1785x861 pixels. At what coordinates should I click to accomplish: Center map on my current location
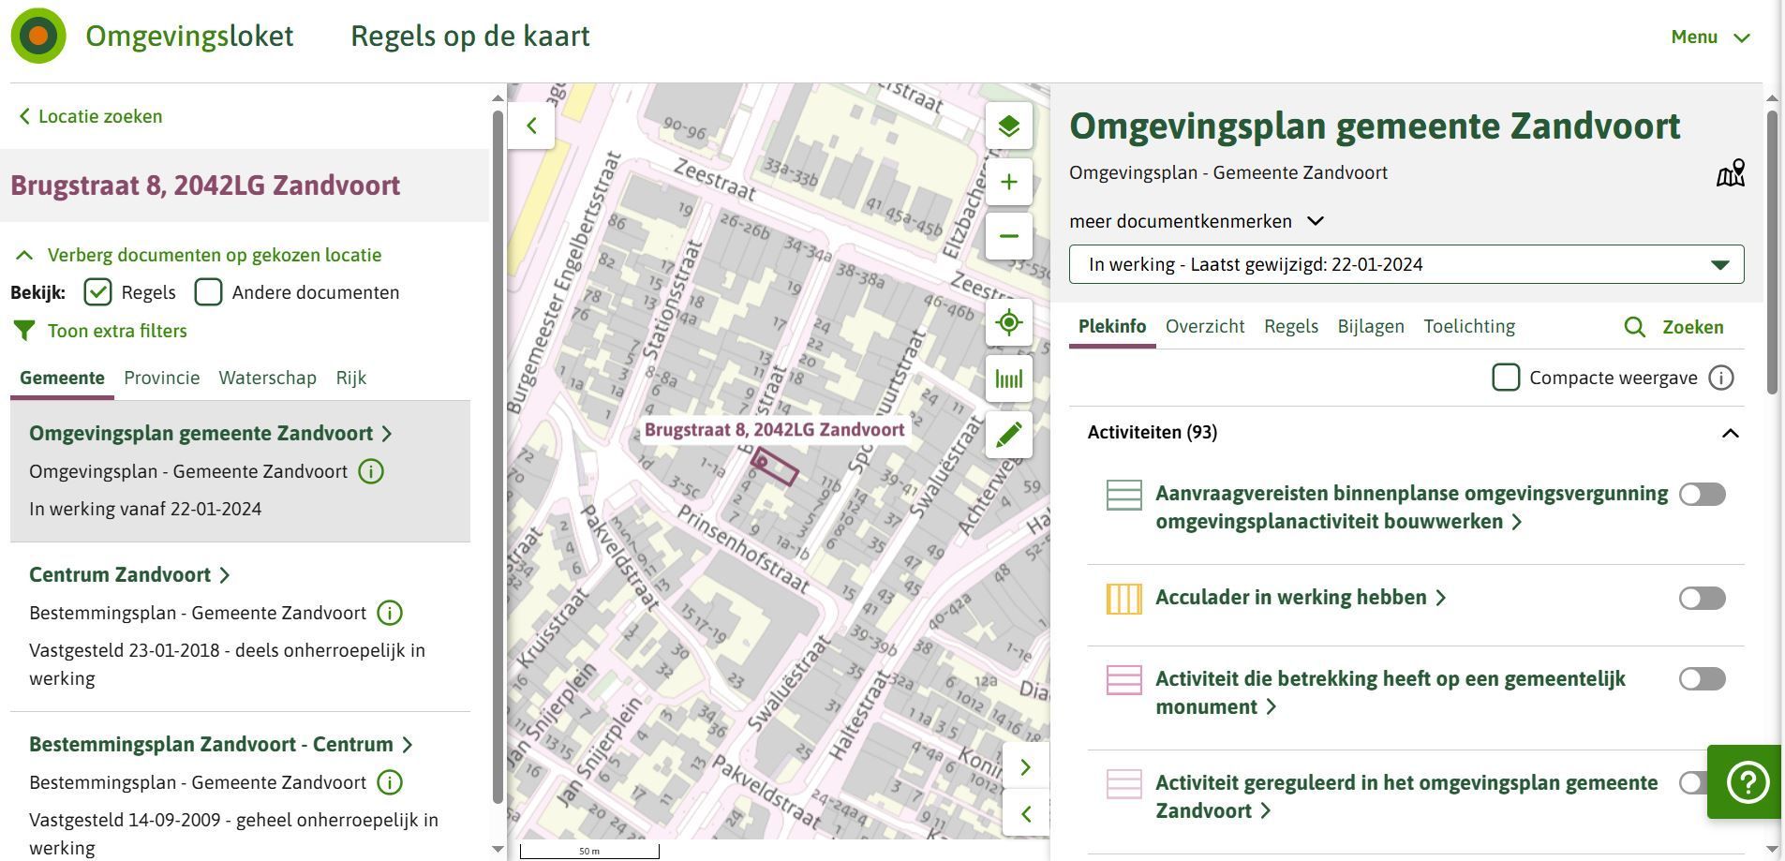[x=1008, y=322]
